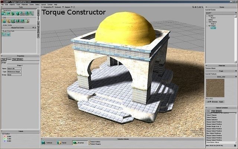
Task: Click the scene tree scroll-down arrow
Action: pos(235,62)
